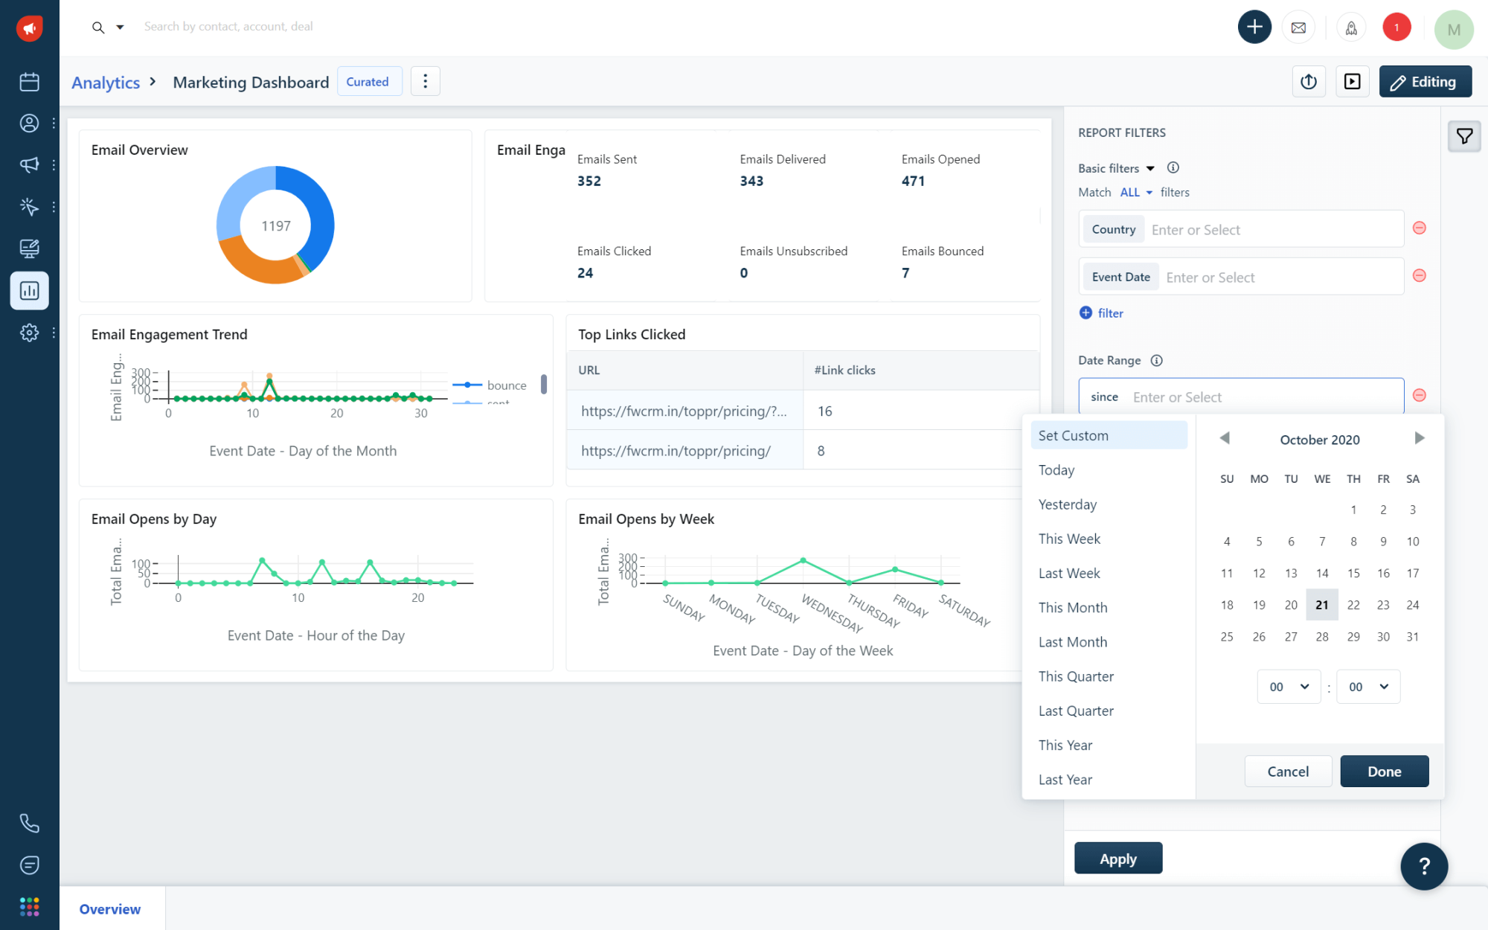This screenshot has width=1488, height=930.
Task: Remove the Event Date filter row
Action: [1419, 276]
